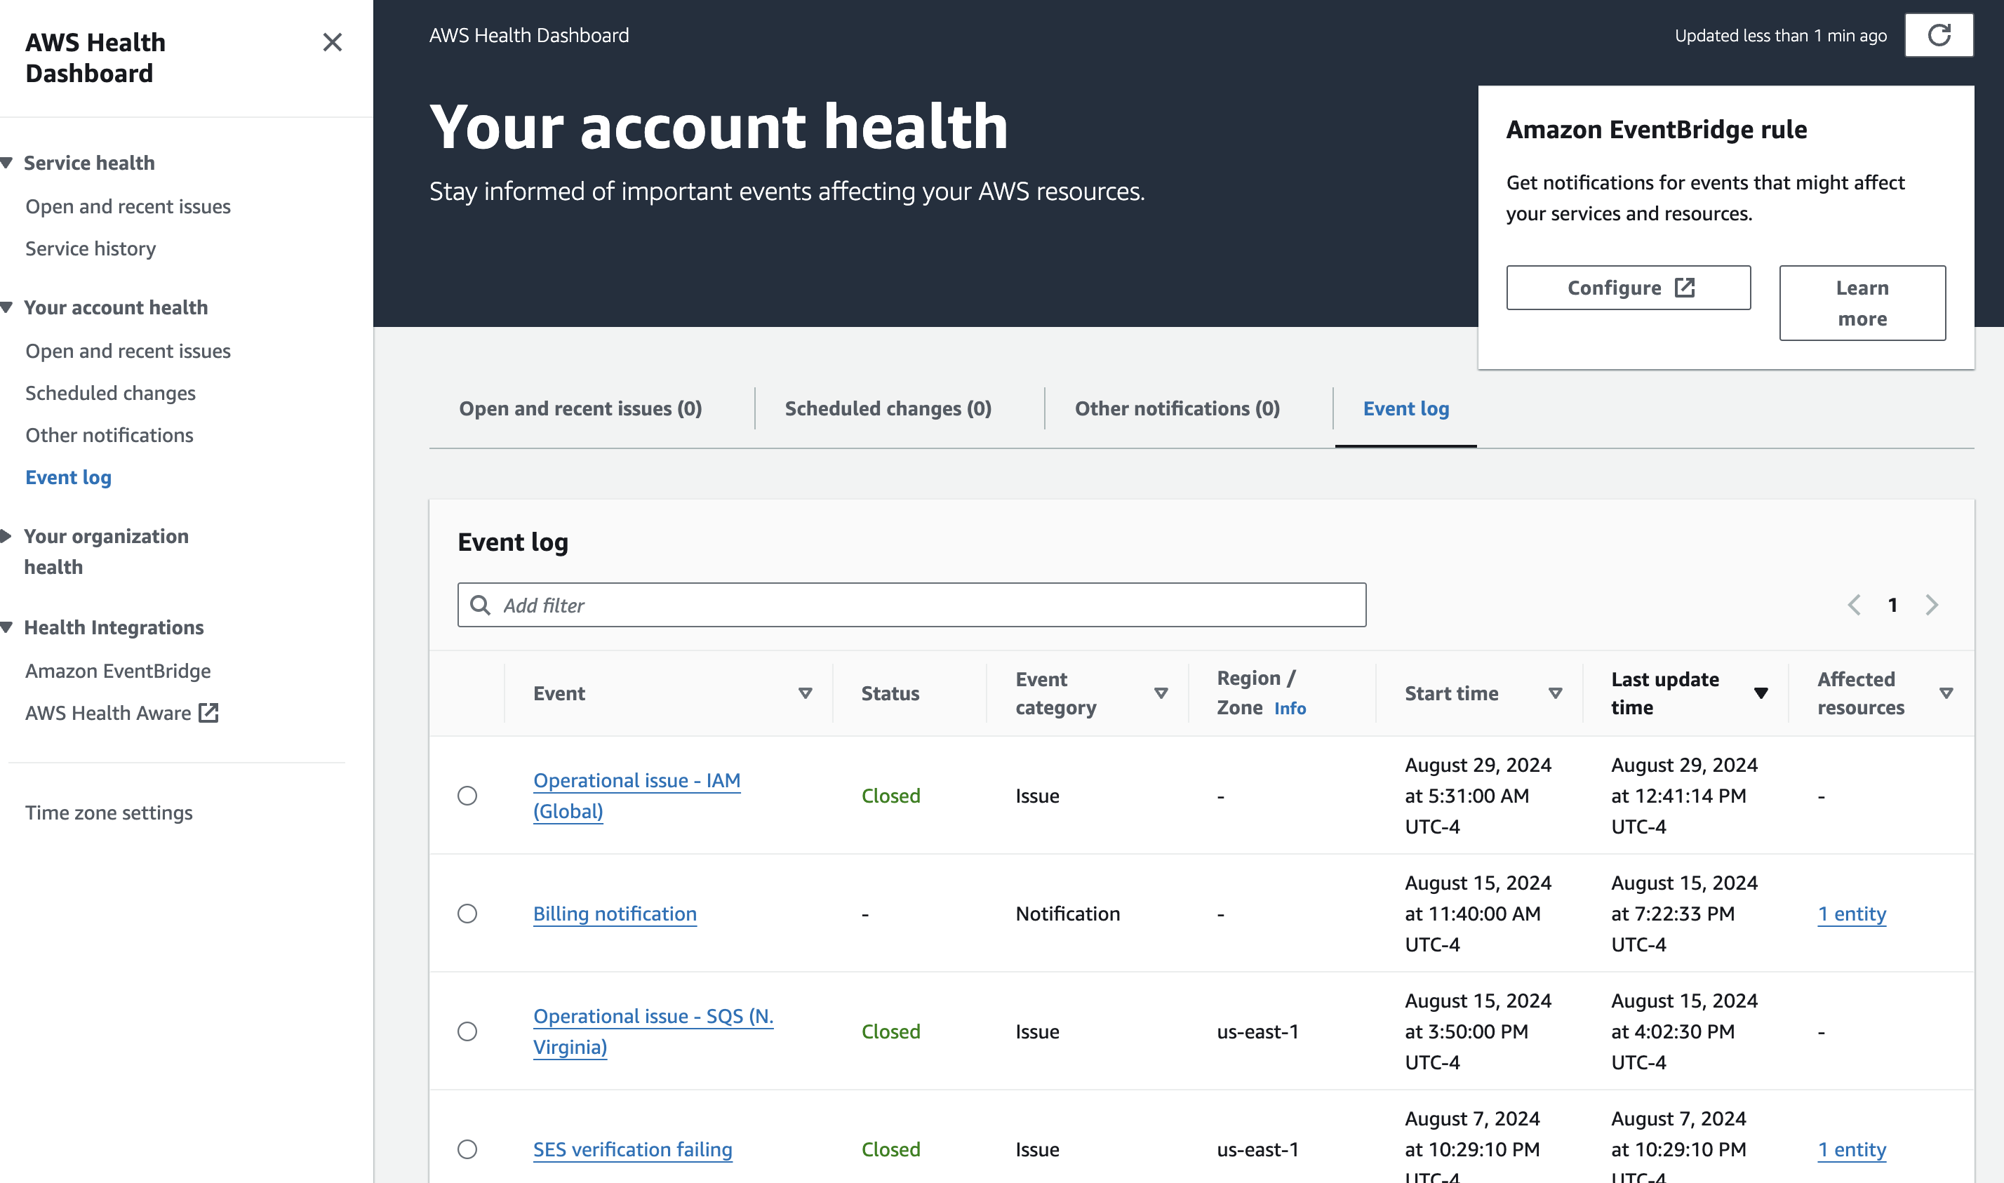
Task: Click page number 1 in pagination
Action: coord(1892,605)
